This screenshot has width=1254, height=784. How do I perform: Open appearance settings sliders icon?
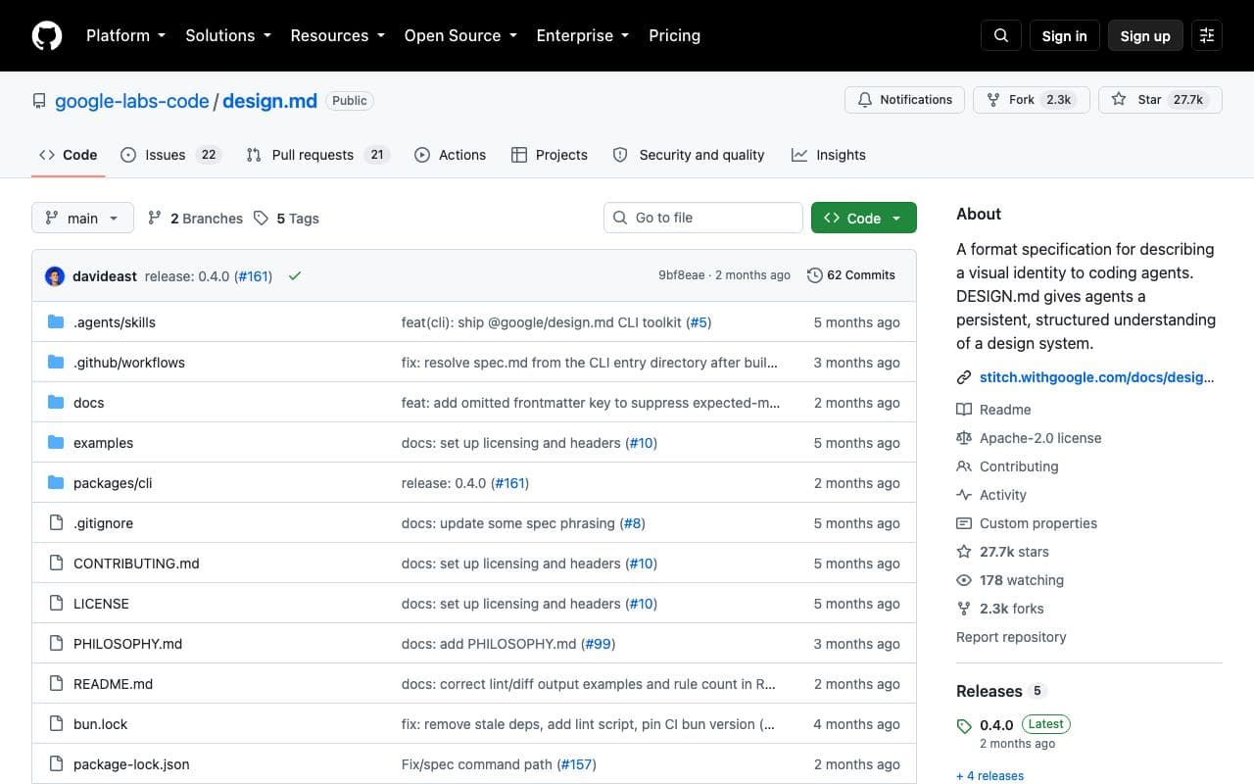[1207, 35]
